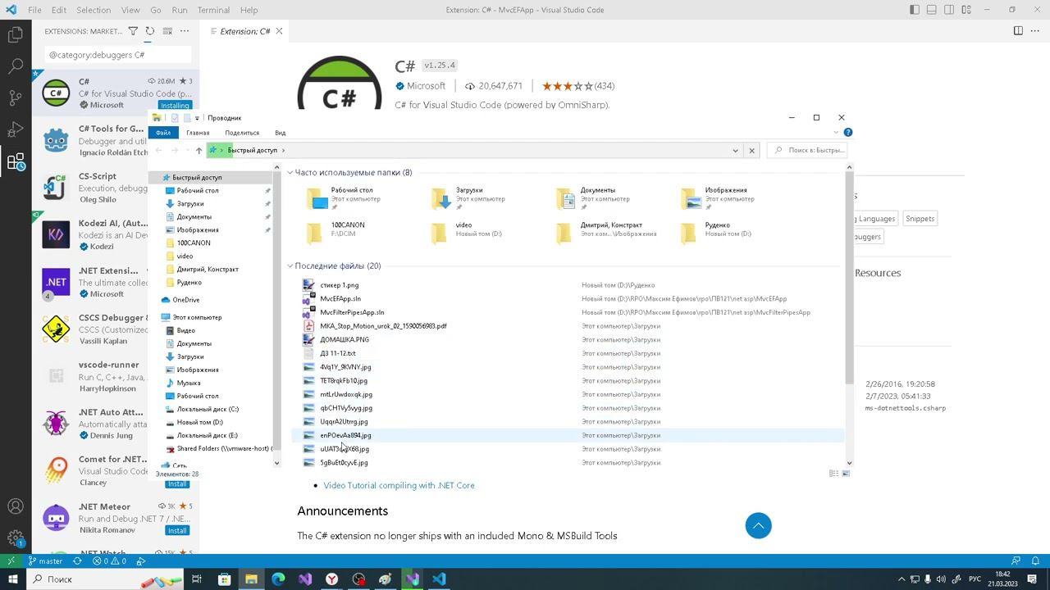Open the Selection menu in VS Code
This screenshot has width=1050, height=590.
point(94,10)
